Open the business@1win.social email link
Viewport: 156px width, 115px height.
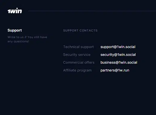[119, 62]
